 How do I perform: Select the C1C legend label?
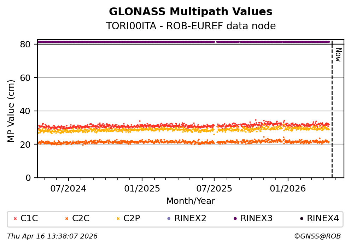pyautogui.click(x=29, y=219)
